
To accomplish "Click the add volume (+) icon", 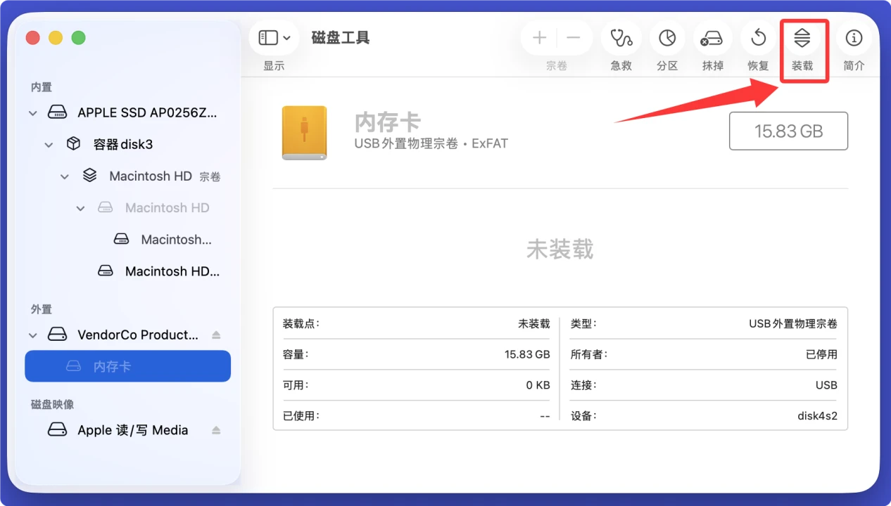I will [x=538, y=37].
